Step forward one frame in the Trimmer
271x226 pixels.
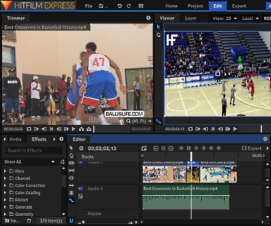point(66,129)
